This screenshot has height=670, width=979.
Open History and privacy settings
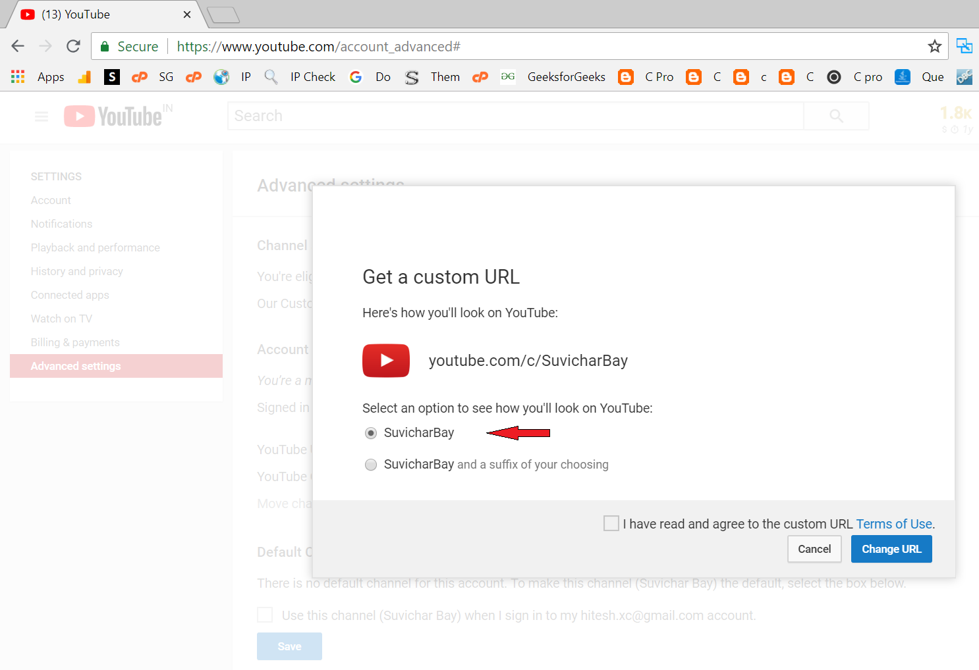(76, 271)
